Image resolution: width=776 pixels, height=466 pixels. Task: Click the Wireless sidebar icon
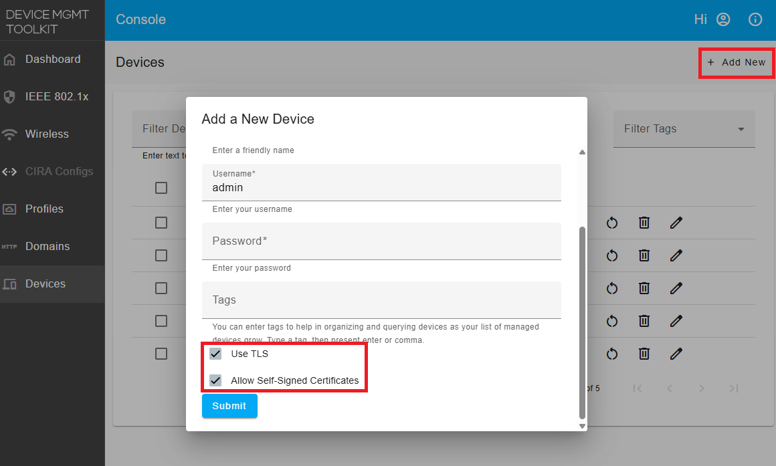coord(9,134)
